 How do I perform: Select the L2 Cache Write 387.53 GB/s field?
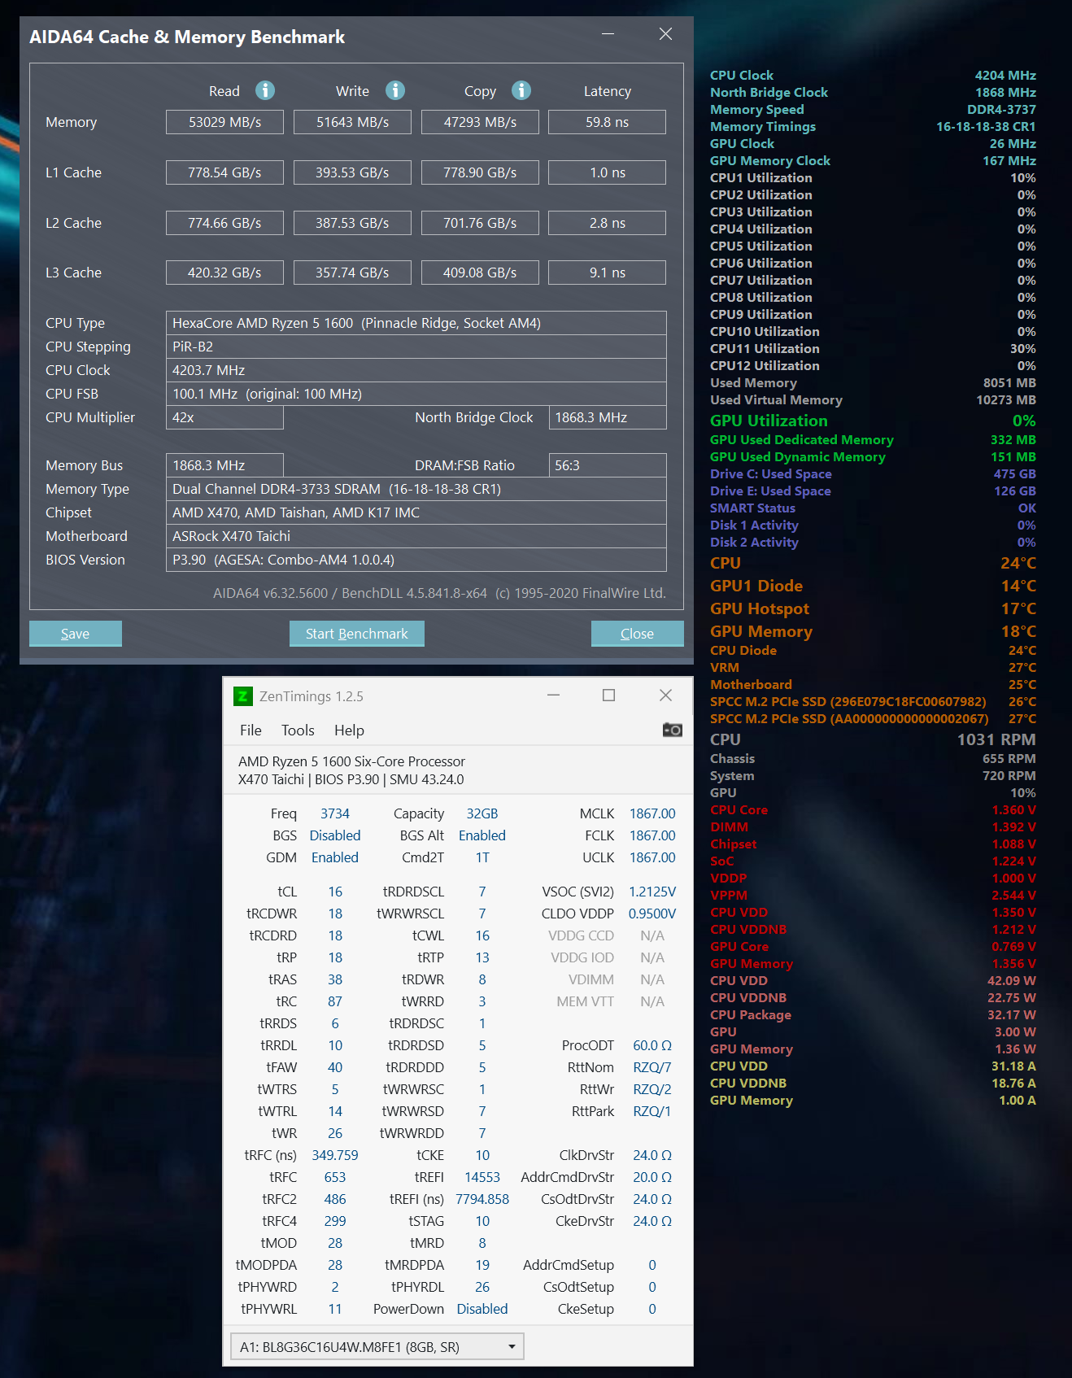pos(352,223)
